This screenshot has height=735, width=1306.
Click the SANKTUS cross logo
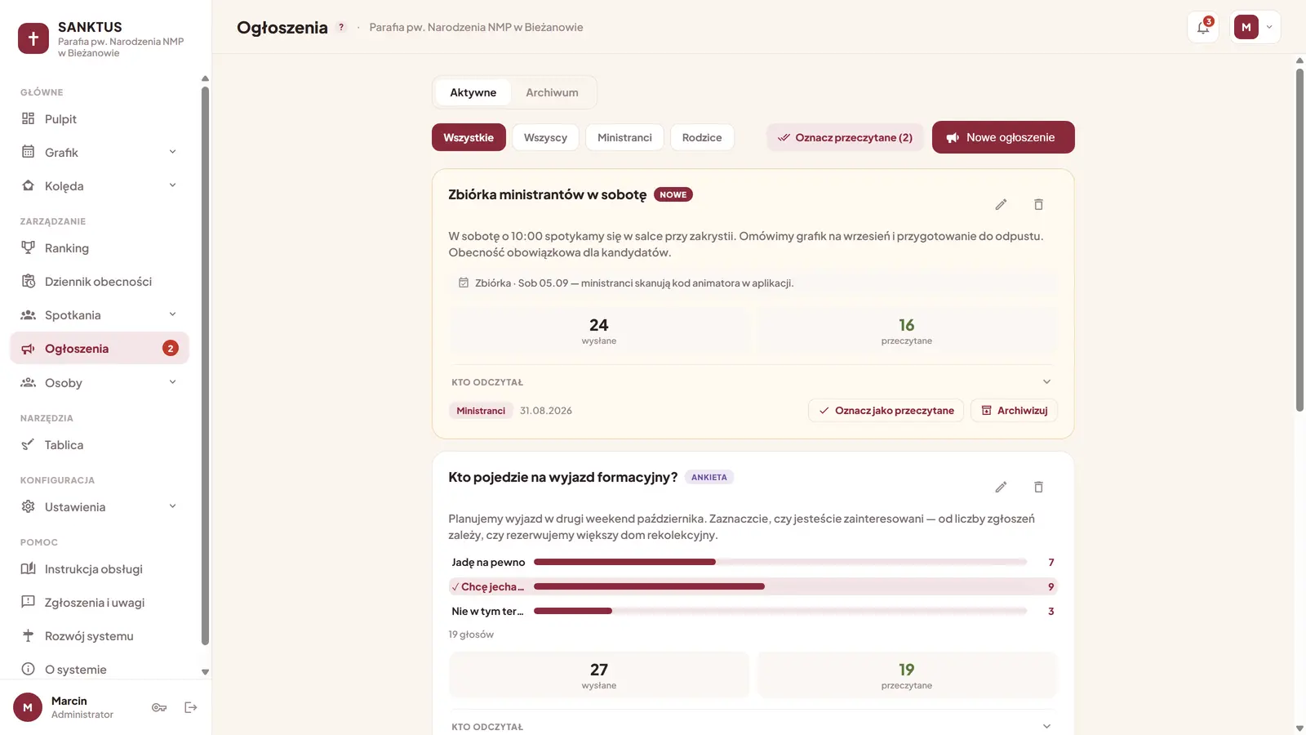click(x=33, y=38)
